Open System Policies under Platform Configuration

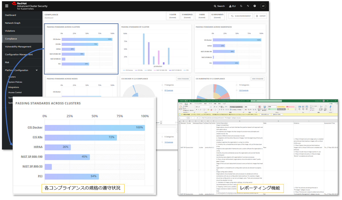(x=15, y=82)
